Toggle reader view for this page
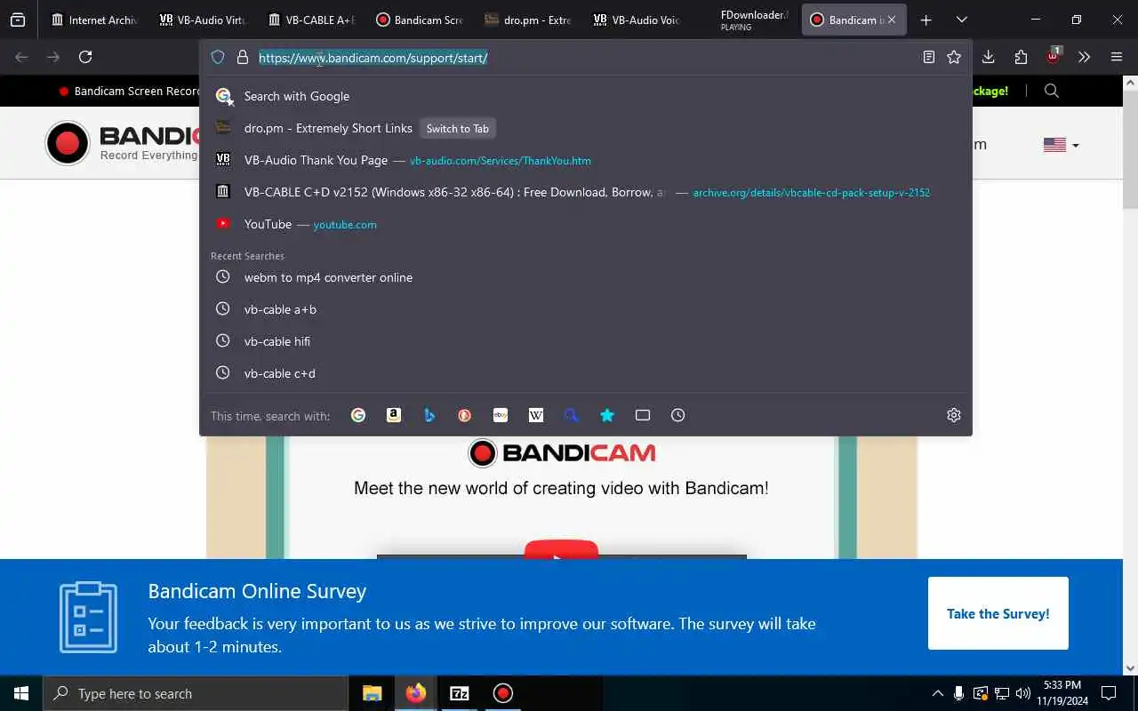This screenshot has width=1138, height=711. (928, 57)
